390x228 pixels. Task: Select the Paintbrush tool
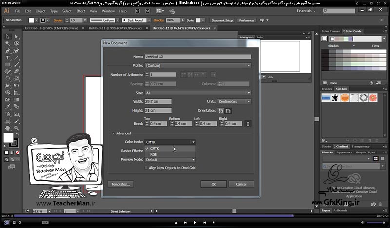[x=16, y=65]
